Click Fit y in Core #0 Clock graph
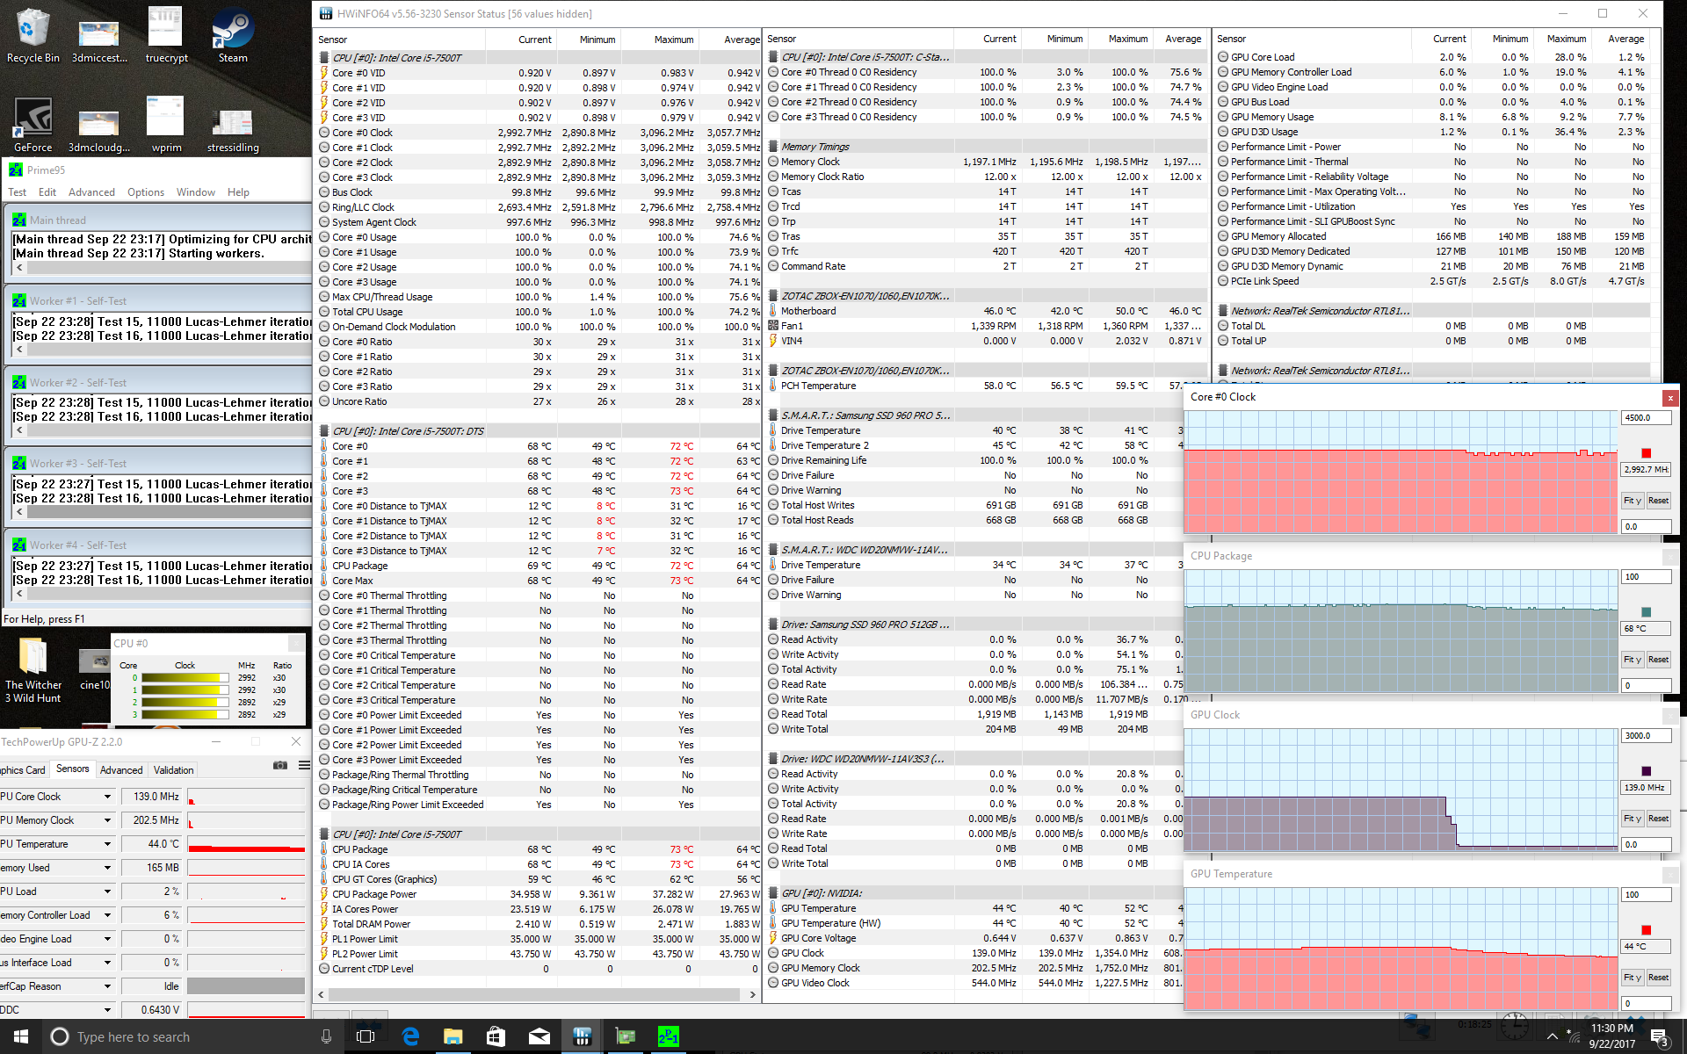1687x1054 pixels. point(1632,501)
